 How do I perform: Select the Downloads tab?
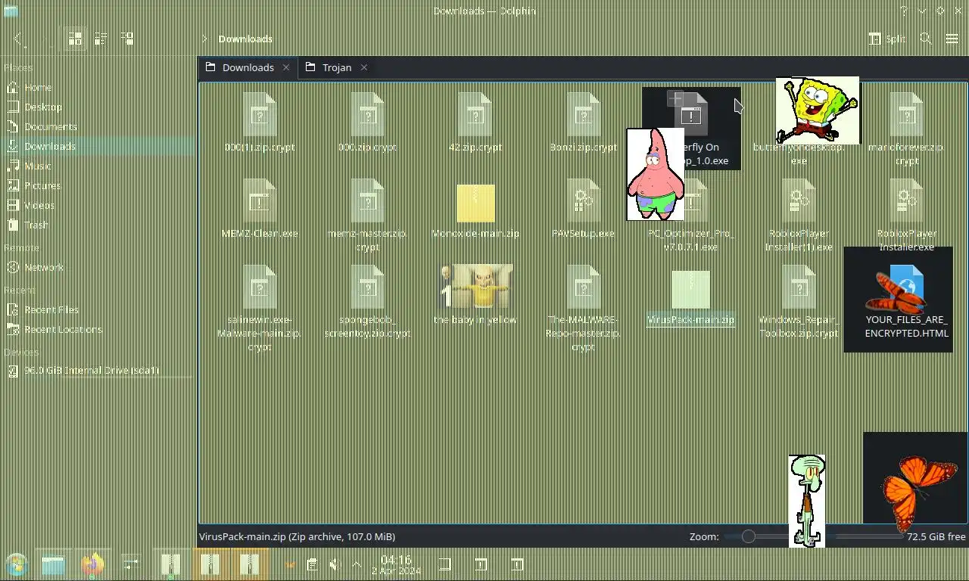[x=248, y=67]
